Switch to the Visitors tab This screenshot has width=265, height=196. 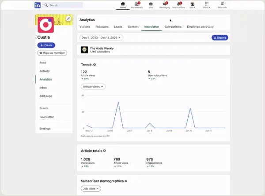[x=85, y=26]
